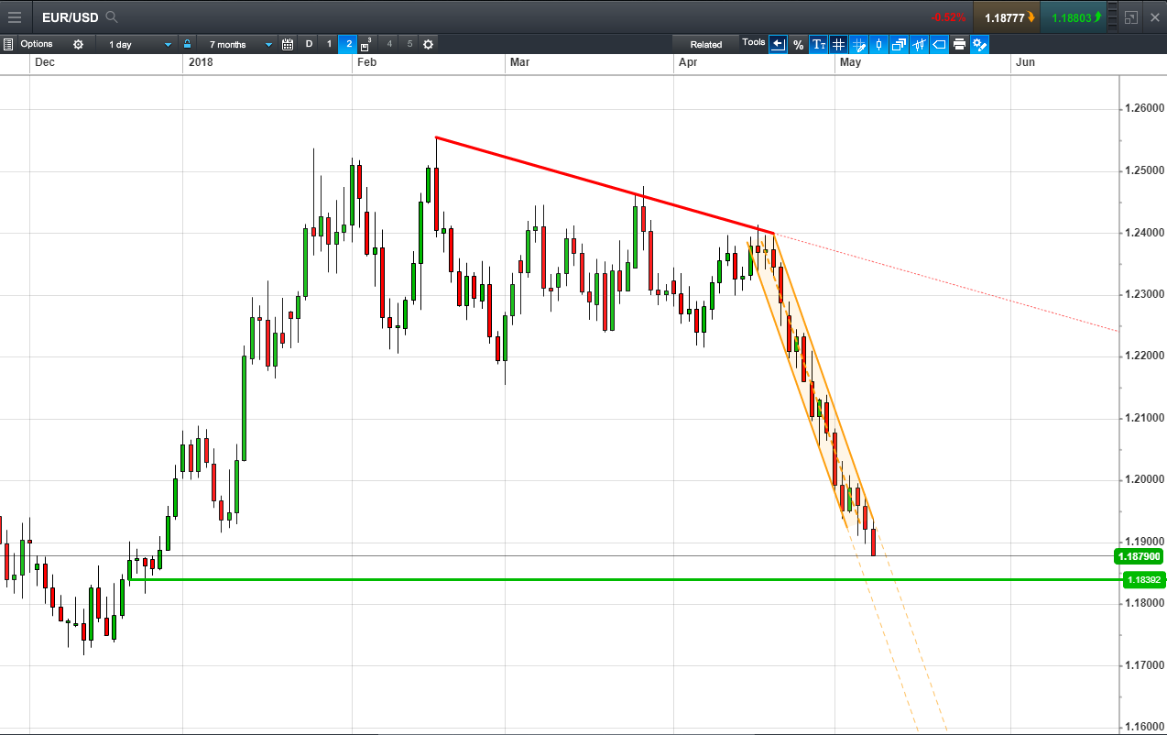
Task: Click the 1.25000 price axis label
Action: [1144, 171]
